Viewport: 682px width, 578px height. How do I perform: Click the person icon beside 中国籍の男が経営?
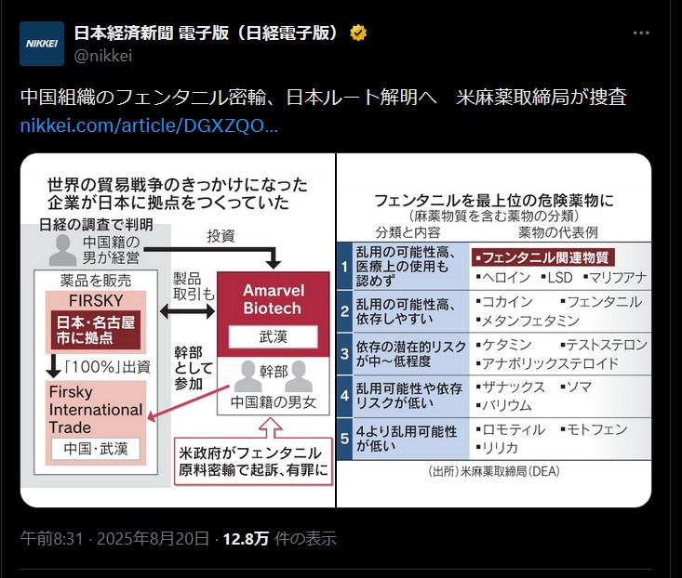[x=64, y=249]
